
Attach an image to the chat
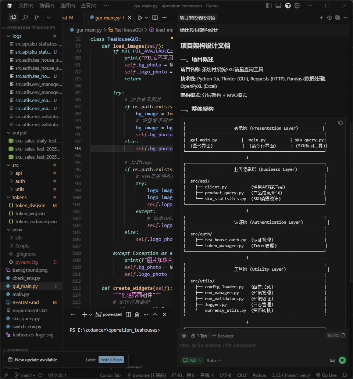(332, 360)
